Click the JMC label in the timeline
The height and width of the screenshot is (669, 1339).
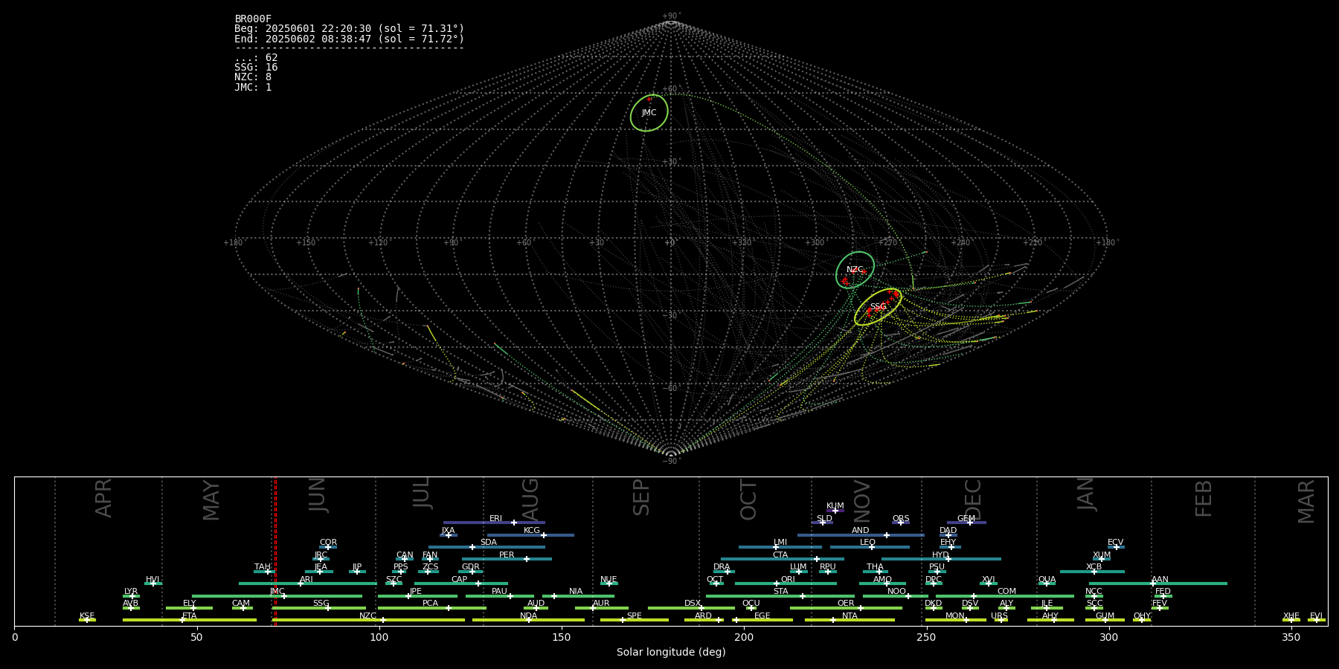coord(277,592)
